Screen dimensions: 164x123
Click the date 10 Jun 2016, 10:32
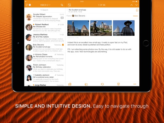click(75, 12)
